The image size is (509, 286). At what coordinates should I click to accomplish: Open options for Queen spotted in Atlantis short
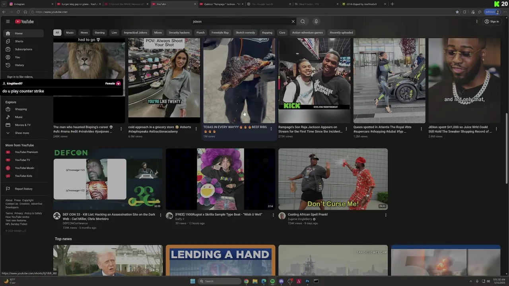point(421,129)
